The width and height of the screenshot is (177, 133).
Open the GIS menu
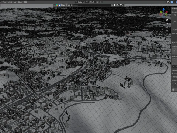point(25,2)
